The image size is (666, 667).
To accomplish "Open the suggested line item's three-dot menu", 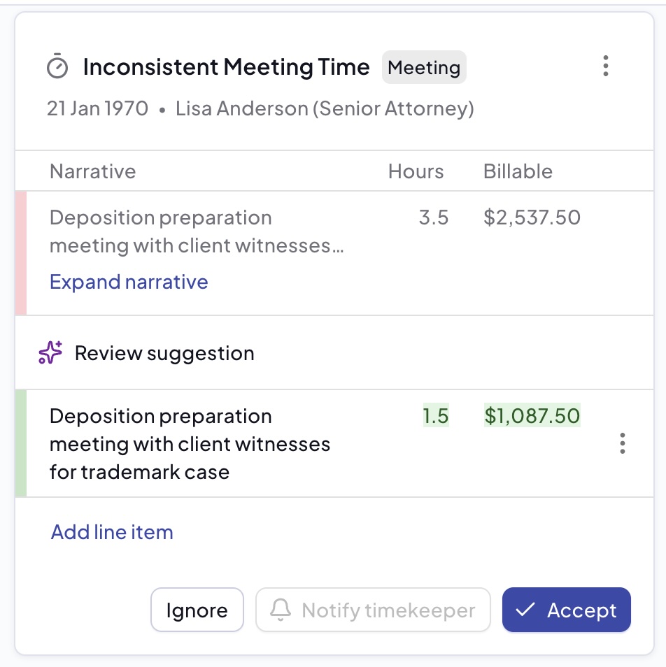I will [622, 443].
